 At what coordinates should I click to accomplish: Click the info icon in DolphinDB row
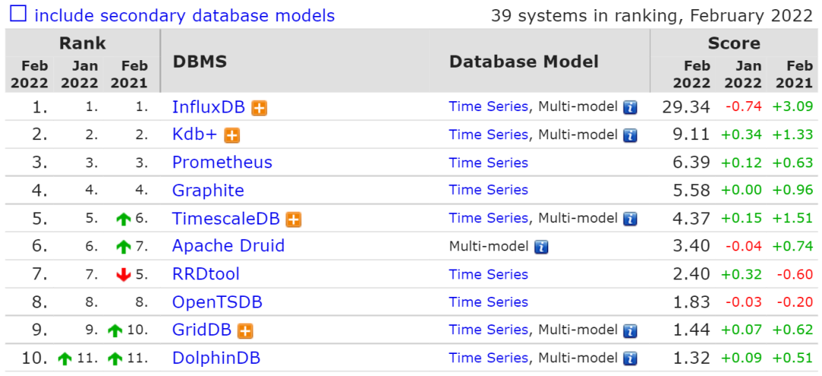click(x=630, y=358)
